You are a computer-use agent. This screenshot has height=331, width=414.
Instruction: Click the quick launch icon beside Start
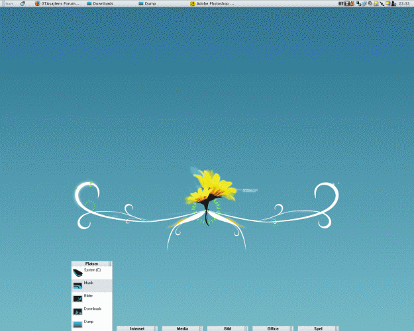coord(23,3)
